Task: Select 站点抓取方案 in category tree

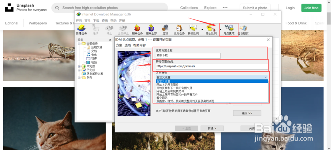Action: tap(95, 74)
